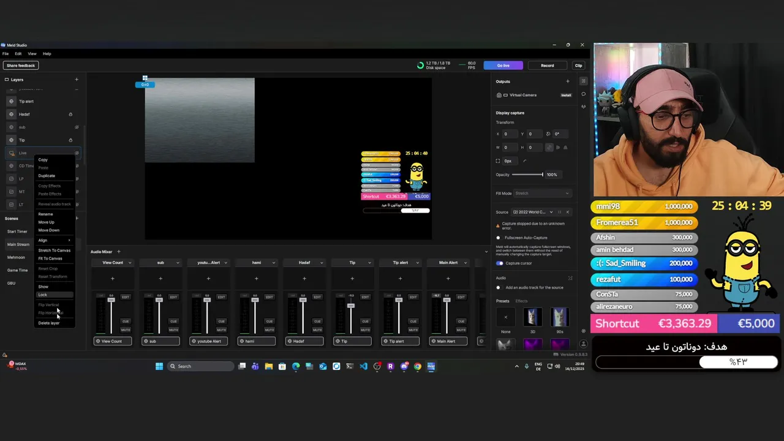Add effect to View Count track
Screen dimensions: 784x441
(x=112, y=279)
